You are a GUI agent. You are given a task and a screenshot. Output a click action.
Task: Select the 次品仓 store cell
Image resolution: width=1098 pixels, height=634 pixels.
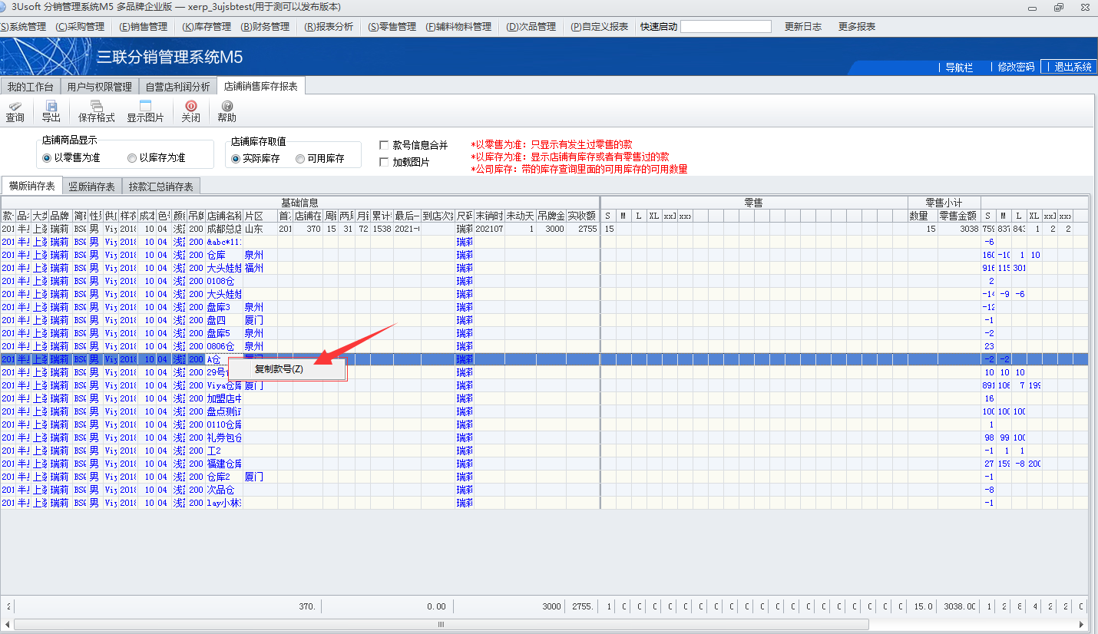[224, 490]
